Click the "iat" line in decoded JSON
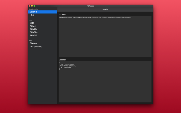 [65, 67]
